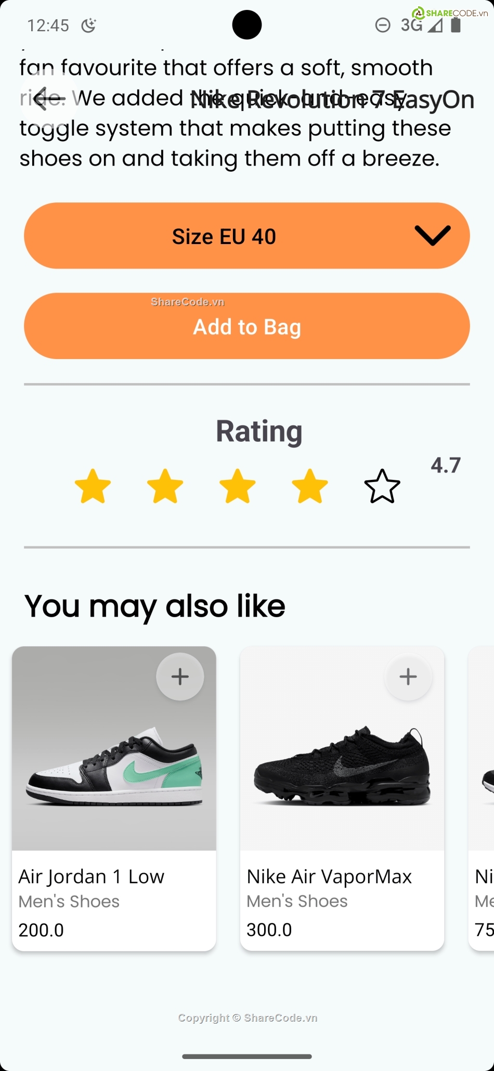
Task: Open the Size EU 40 dropdown
Action: pyautogui.click(x=224, y=236)
